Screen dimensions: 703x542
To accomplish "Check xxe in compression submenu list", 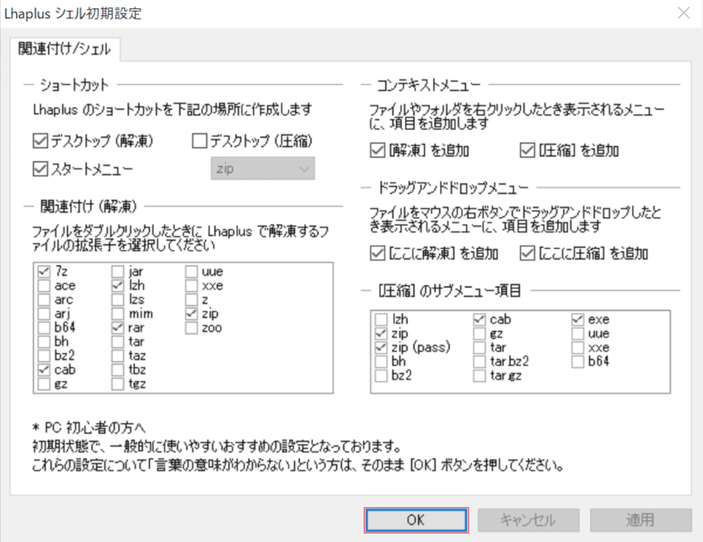I will point(578,347).
